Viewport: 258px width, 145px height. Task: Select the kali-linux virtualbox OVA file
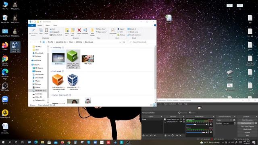(58, 83)
